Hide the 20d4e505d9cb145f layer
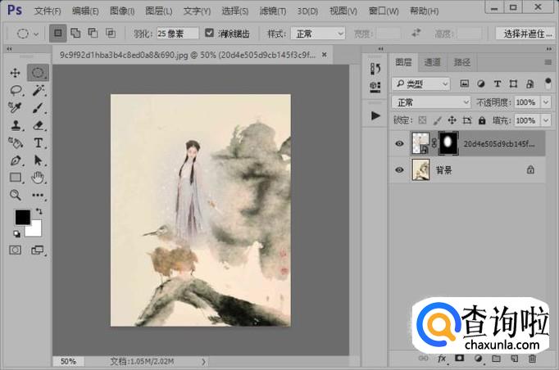 (399, 143)
